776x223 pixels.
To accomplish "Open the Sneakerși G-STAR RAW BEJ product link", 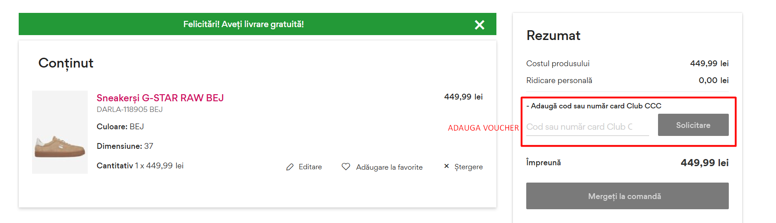I will [160, 98].
